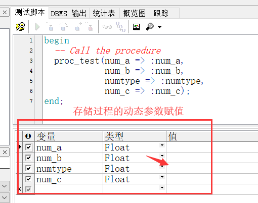The height and width of the screenshot is (203, 258).
Task: Select the num_c variable name cell
Action: [x=69, y=179]
